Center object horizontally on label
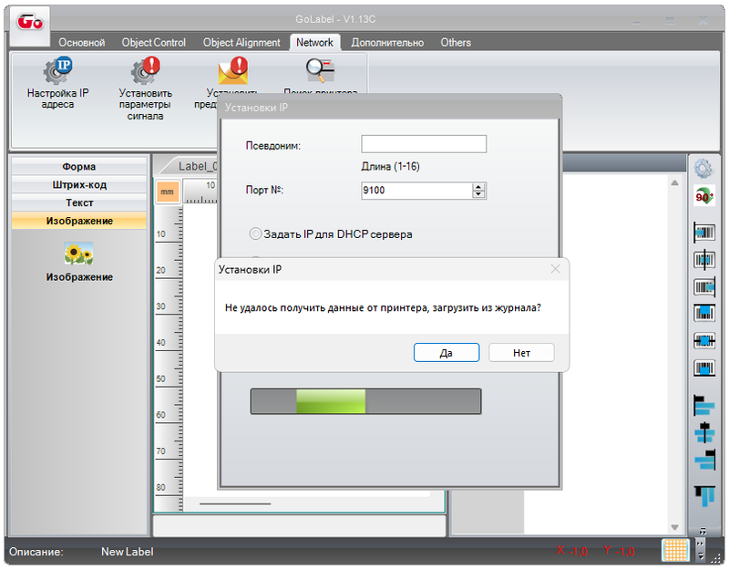 tap(703, 259)
